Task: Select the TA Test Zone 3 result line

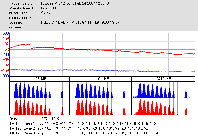Action: click(x=84, y=133)
